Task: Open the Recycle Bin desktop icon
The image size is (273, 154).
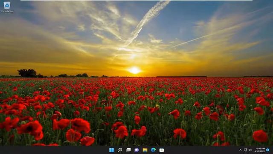Action: [7, 7]
